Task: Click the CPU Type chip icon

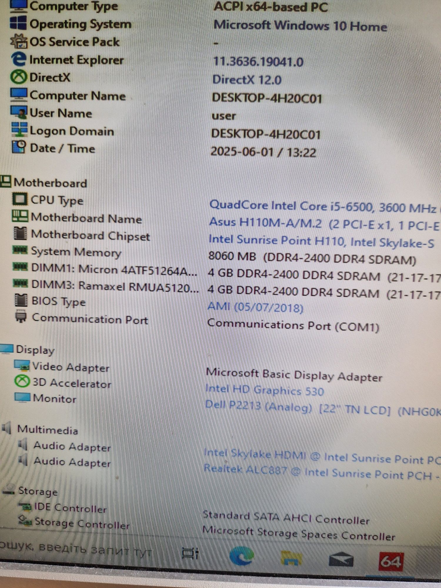Action: pyautogui.click(x=20, y=199)
